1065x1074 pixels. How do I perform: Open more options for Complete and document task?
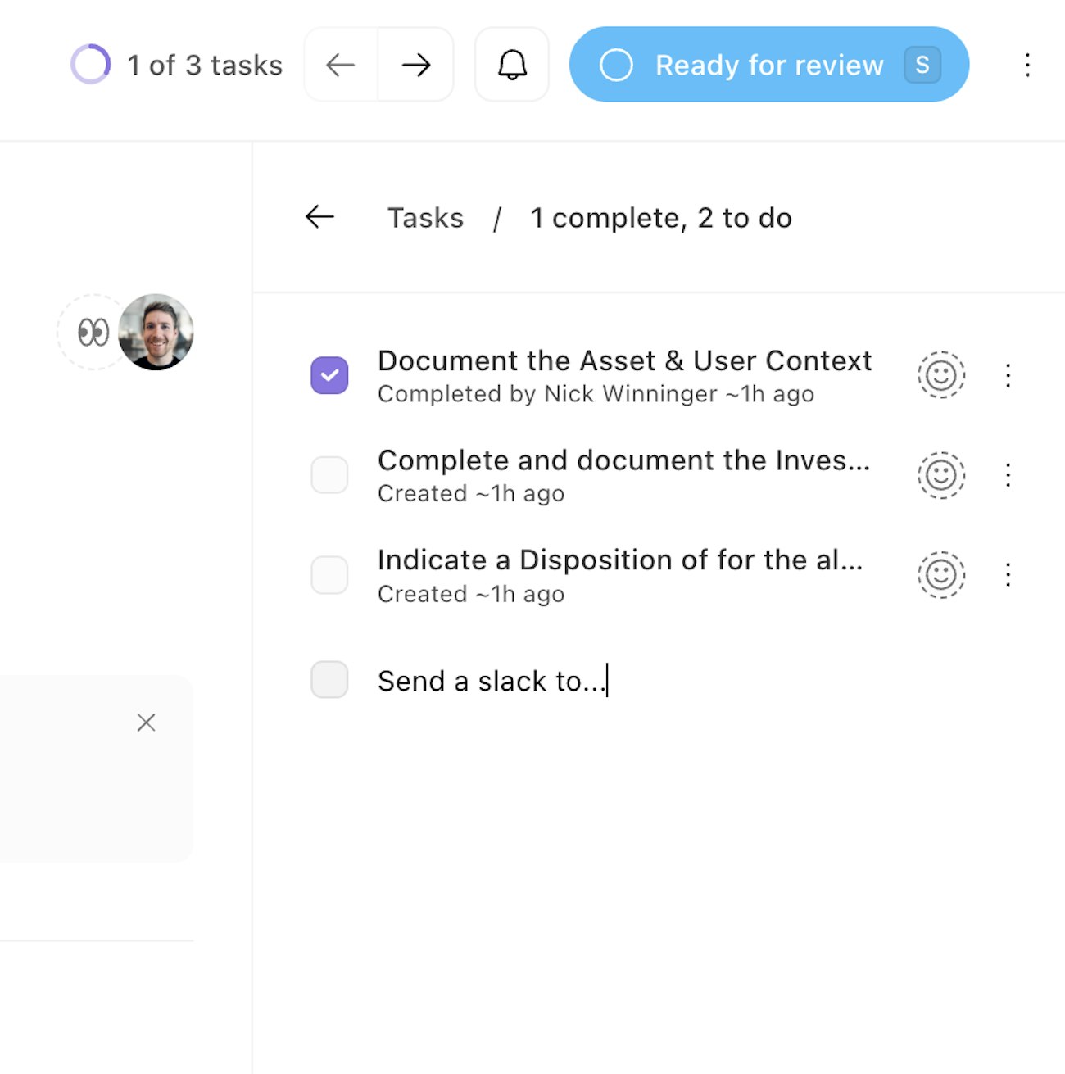1008,475
